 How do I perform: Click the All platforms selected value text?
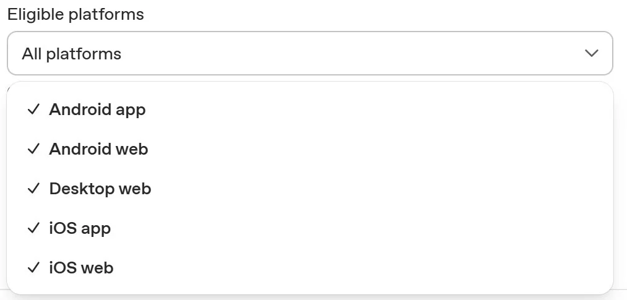coord(72,54)
